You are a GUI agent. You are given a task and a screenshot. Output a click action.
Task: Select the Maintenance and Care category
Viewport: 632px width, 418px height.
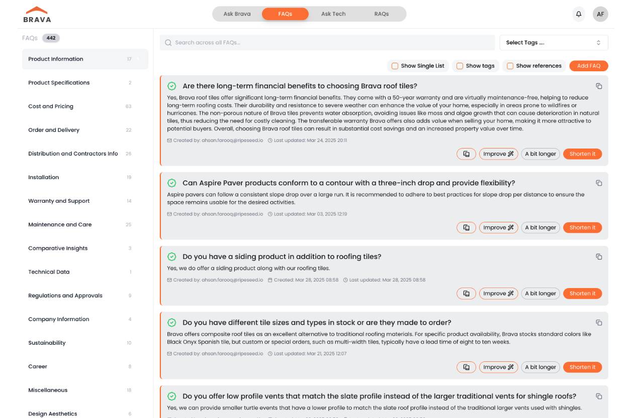pyautogui.click(x=85, y=224)
